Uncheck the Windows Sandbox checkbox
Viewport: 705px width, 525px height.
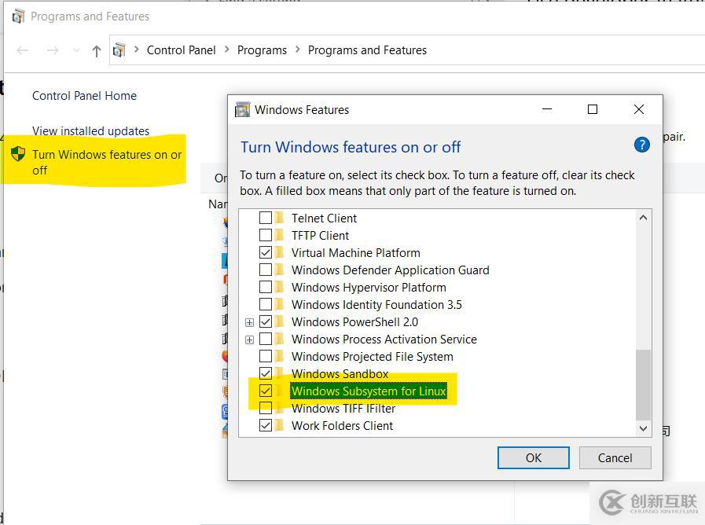coord(266,373)
